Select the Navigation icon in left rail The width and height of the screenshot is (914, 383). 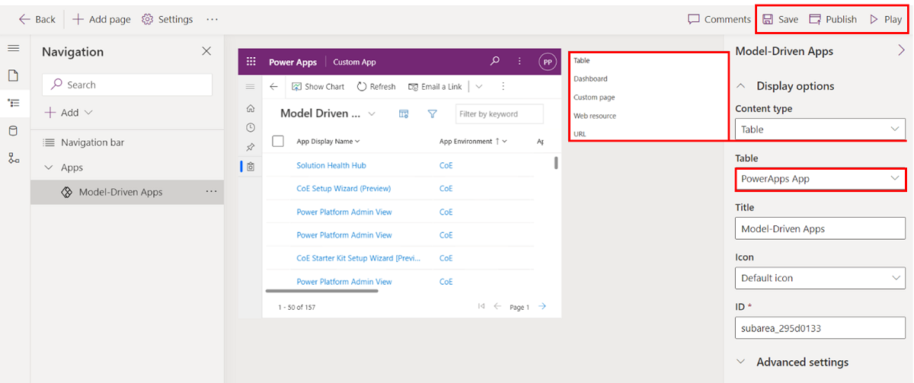tap(14, 103)
